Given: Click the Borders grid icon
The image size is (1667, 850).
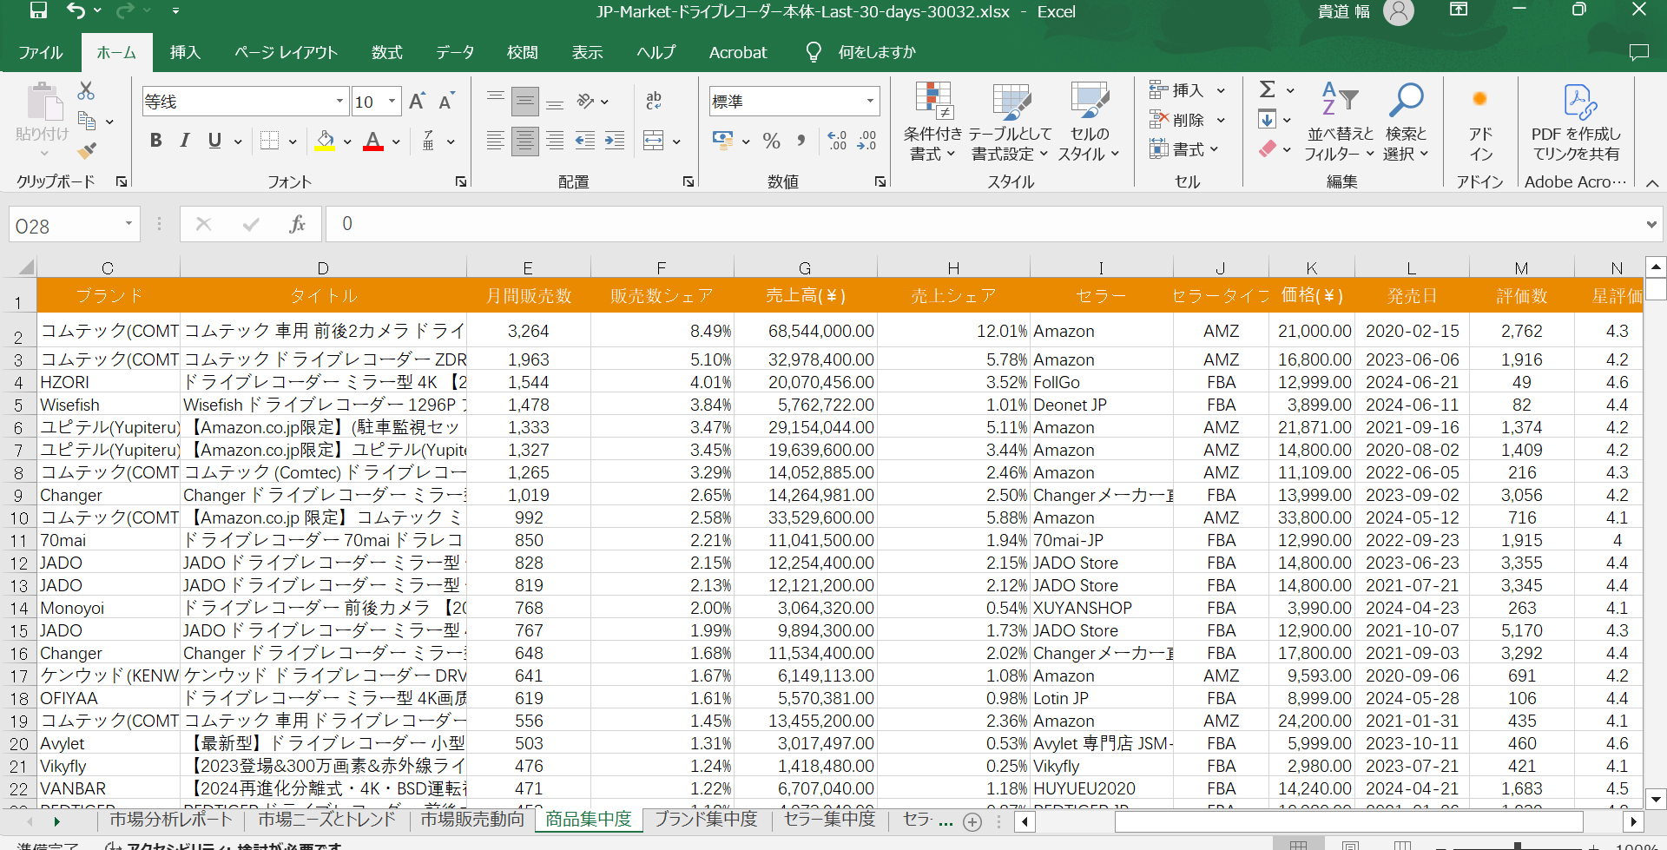Looking at the screenshot, I should pos(270,141).
